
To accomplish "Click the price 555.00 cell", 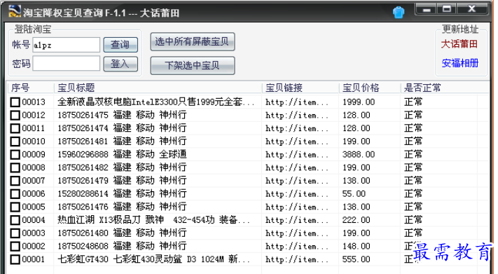I will [x=357, y=260].
